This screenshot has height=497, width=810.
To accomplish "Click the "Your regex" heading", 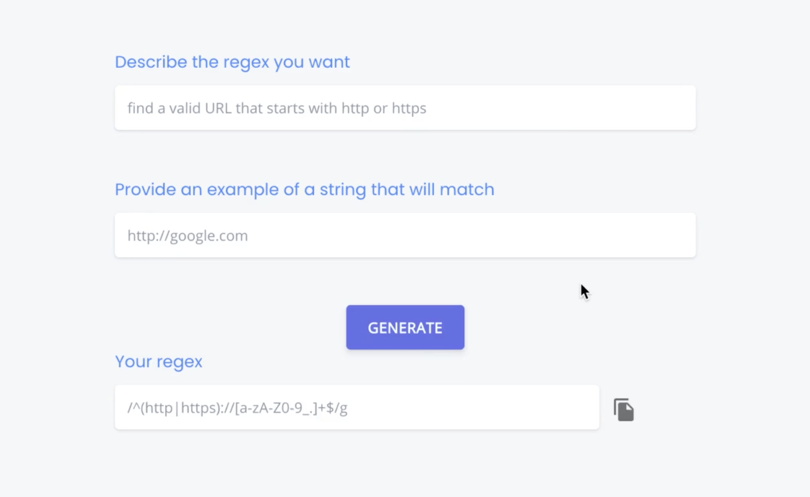I will (x=159, y=361).
